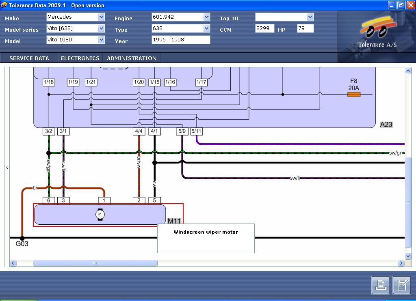Click motor terminal 6
The height and width of the screenshot is (301, 416).
(49, 200)
